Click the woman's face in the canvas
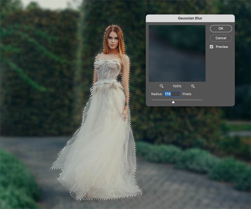251x209 pixels. (113, 41)
